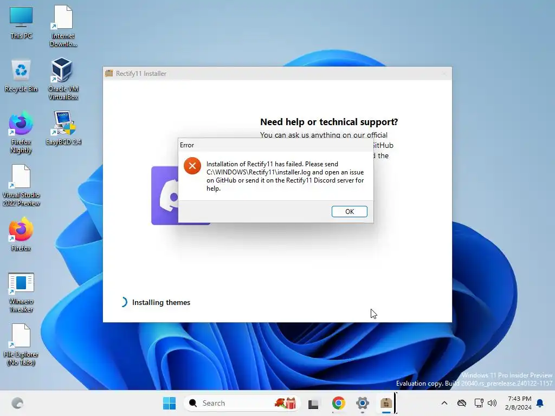Viewport: 555px width, 416px height.
Task: Launch Oracle VM VirtualBox shortcut
Action: [63, 79]
